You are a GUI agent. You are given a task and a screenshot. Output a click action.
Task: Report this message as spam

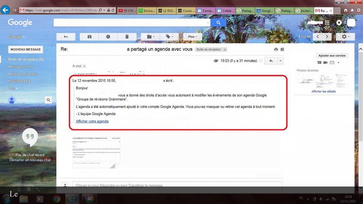point(108,37)
